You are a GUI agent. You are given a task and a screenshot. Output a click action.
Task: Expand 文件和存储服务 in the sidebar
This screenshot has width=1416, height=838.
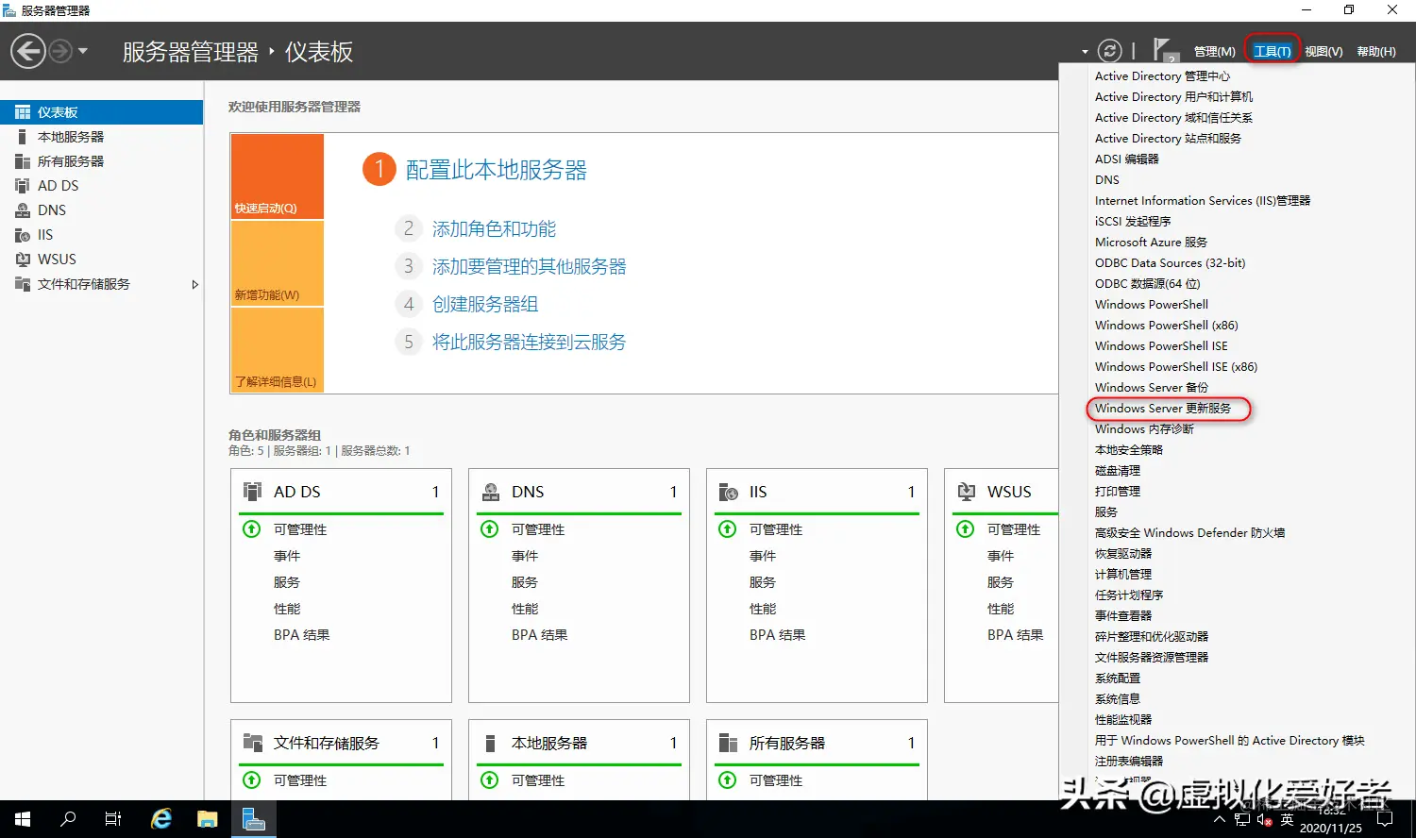point(195,283)
